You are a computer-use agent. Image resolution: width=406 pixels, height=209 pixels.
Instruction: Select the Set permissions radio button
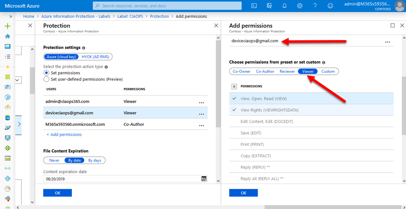[46, 73]
